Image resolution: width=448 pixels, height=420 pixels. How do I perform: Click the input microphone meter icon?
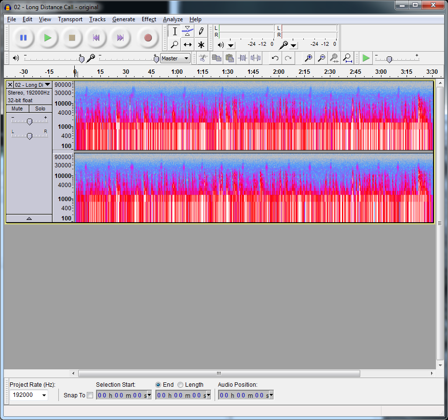pyautogui.click(x=284, y=45)
